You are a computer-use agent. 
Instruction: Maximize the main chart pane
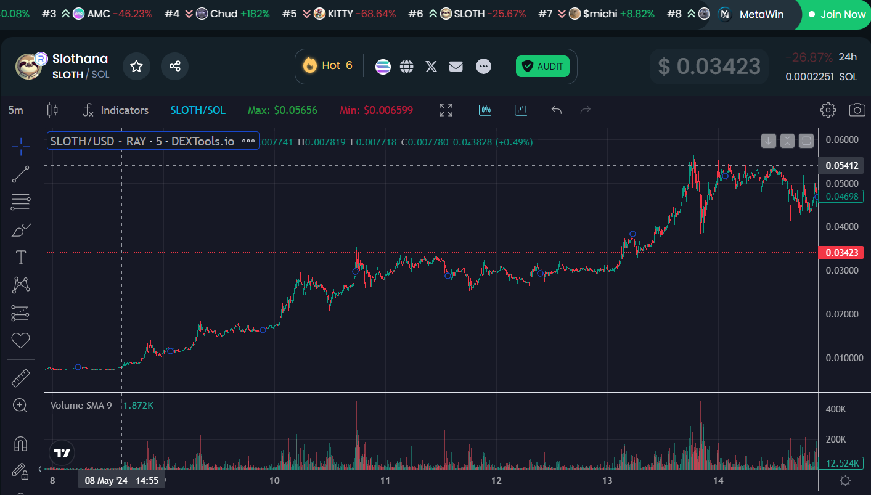(x=806, y=141)
